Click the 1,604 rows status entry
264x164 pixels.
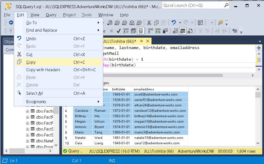point(246,151)
